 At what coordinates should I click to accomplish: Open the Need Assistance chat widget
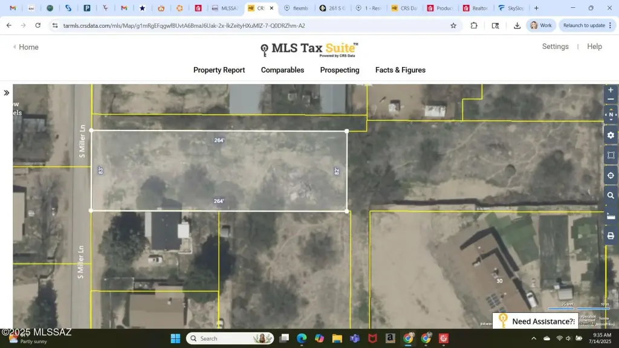[x=534, y=321]
